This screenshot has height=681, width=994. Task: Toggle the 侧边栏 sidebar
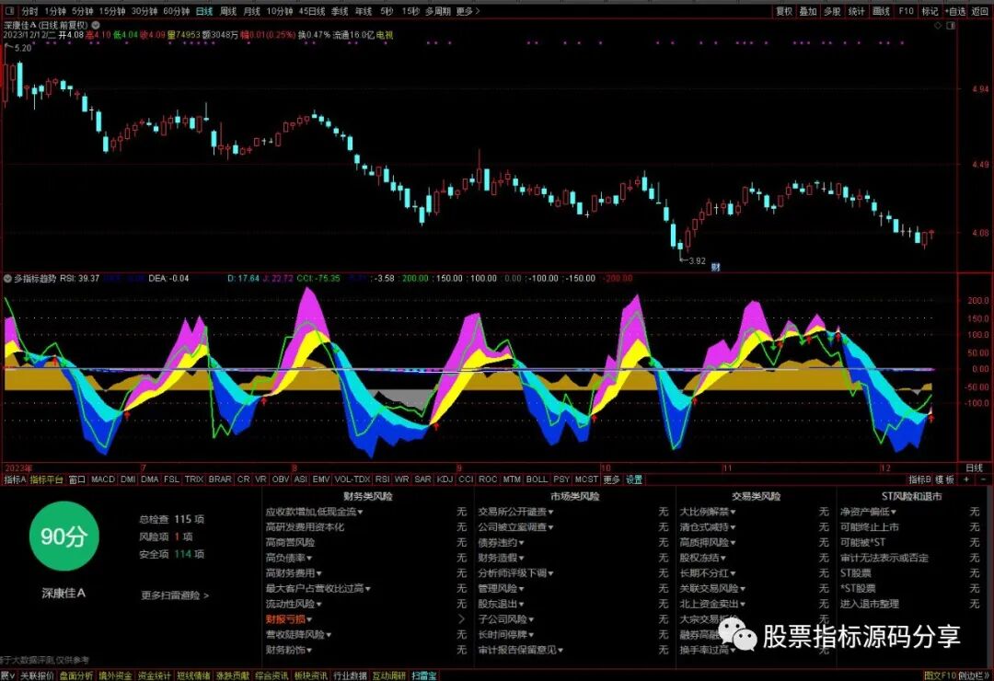pos(973,675)
